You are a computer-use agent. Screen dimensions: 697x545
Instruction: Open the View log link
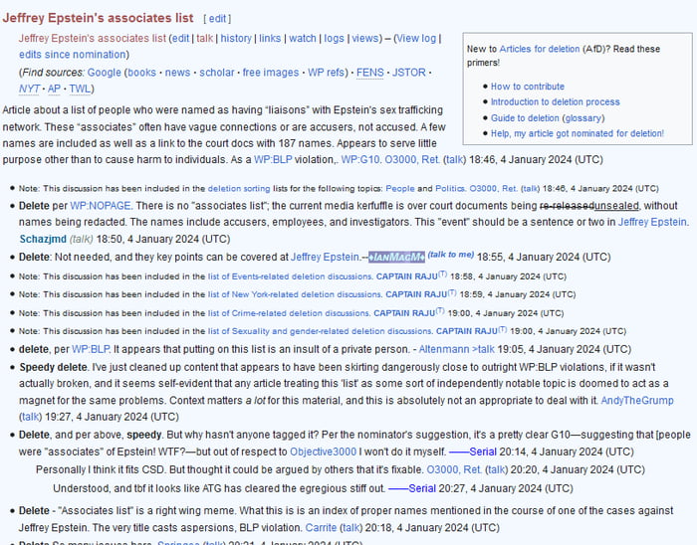[418, 38]
